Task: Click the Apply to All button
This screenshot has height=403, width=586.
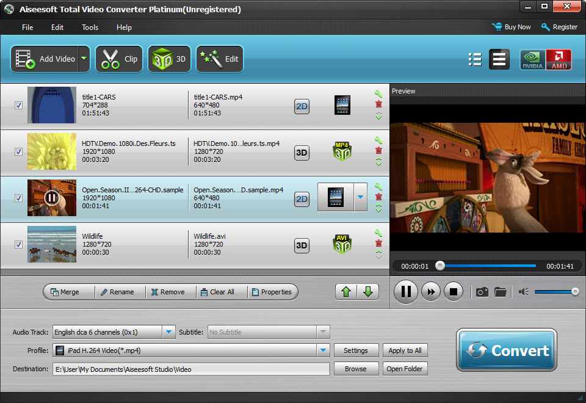Action: 405,350
